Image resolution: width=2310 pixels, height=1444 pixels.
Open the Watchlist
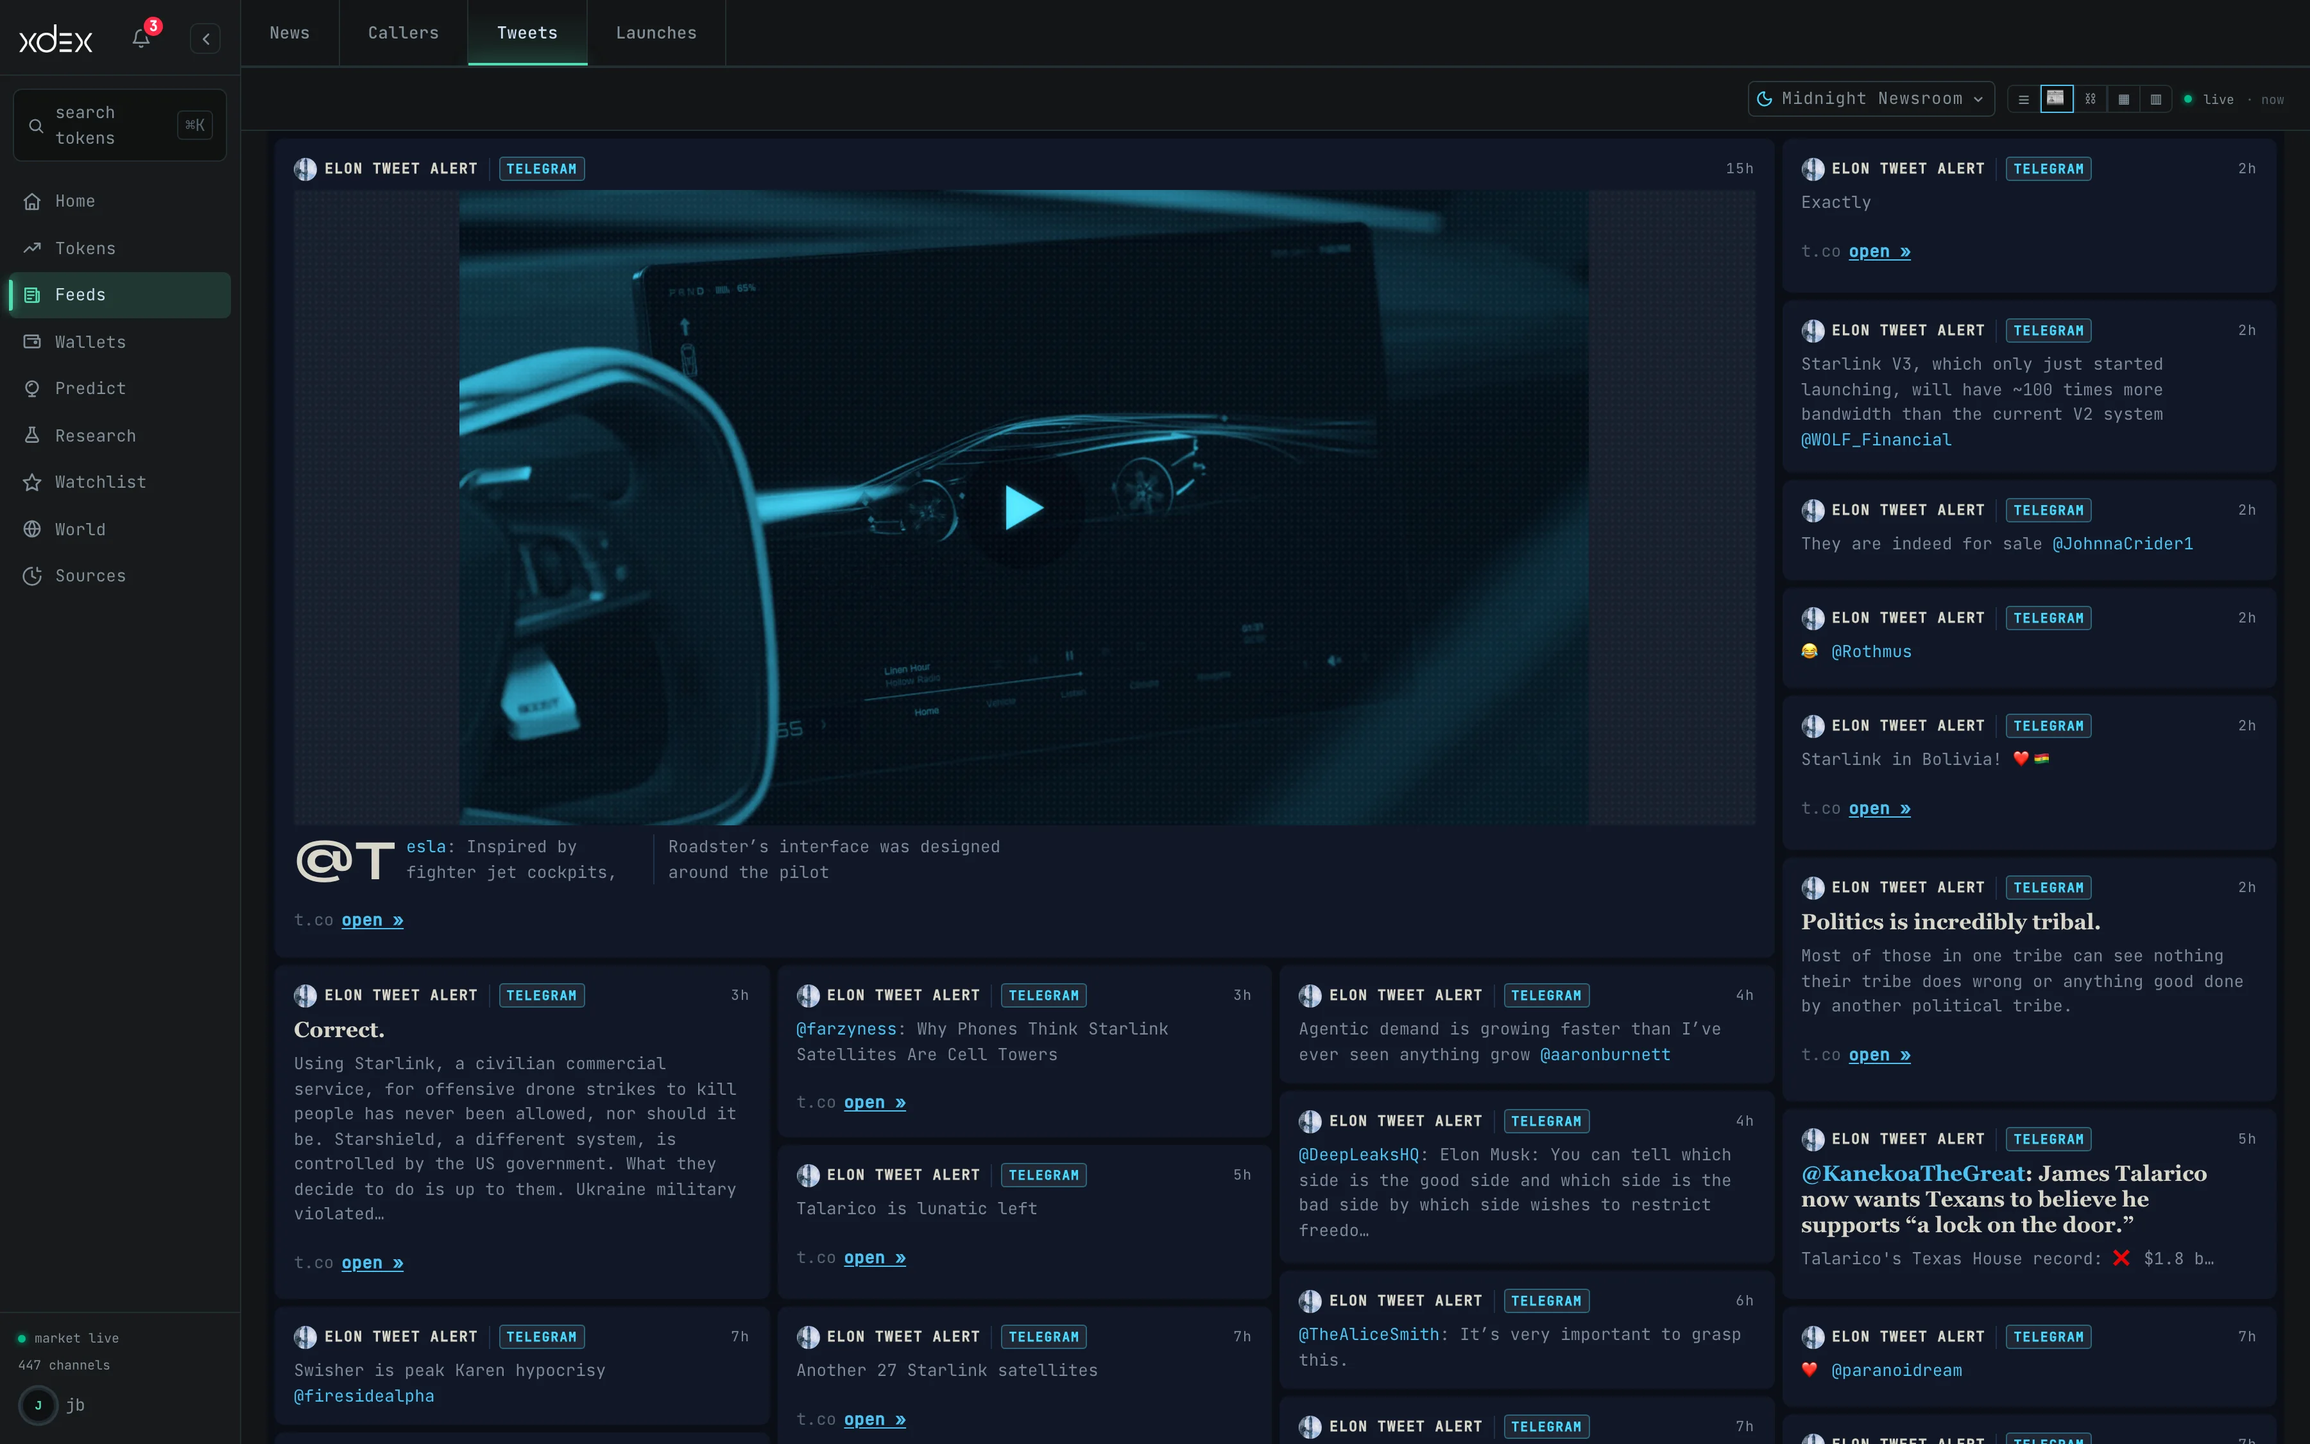pyautogui.click(x=119, y=482)
